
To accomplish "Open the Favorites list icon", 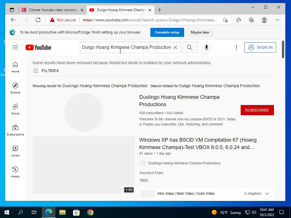I will [x=239, y=20].
